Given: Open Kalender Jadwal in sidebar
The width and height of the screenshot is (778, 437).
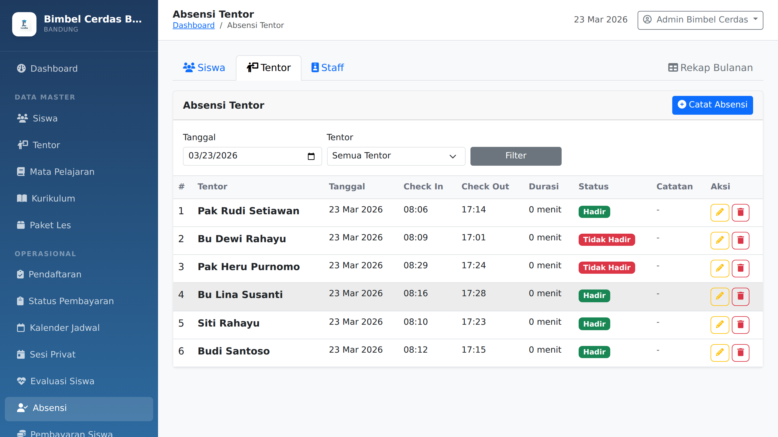Looking at the screenshot, I should (64, 328).
